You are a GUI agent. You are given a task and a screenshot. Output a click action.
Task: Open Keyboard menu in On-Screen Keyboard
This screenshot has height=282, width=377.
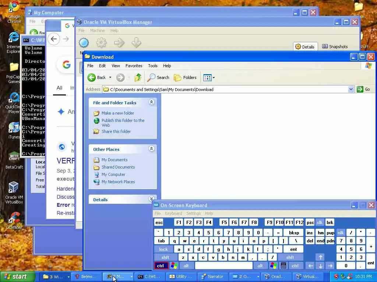pyautogui.click(x=173, y=213)
